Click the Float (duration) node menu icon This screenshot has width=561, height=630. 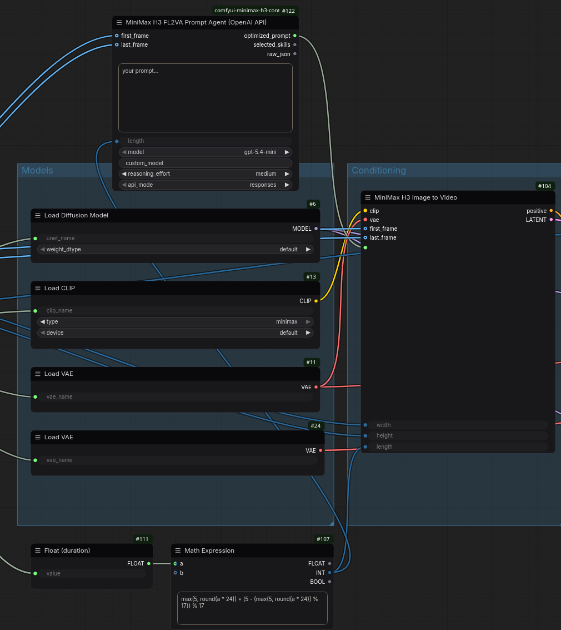(x=38, y=550)
